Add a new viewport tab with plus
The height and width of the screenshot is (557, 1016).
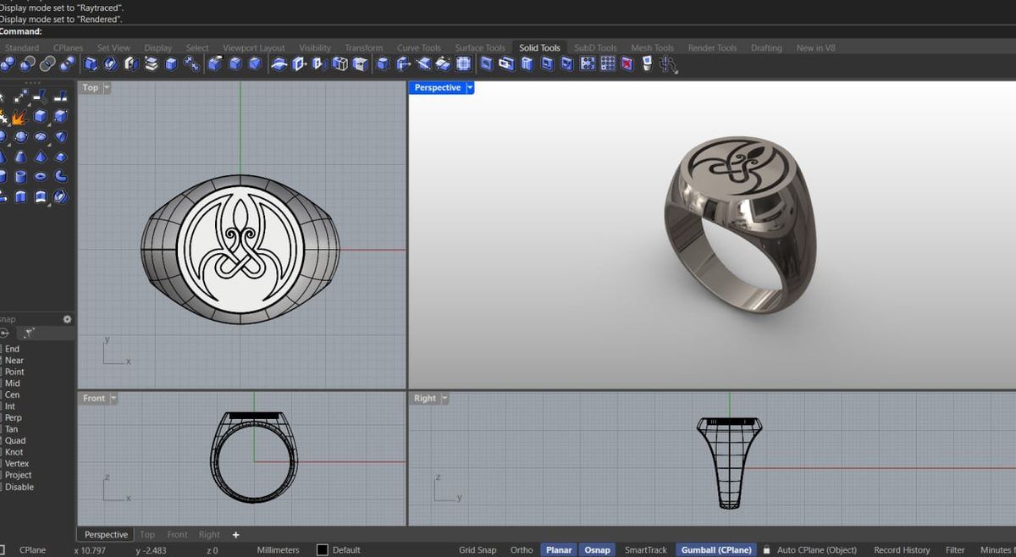[236, 535]
